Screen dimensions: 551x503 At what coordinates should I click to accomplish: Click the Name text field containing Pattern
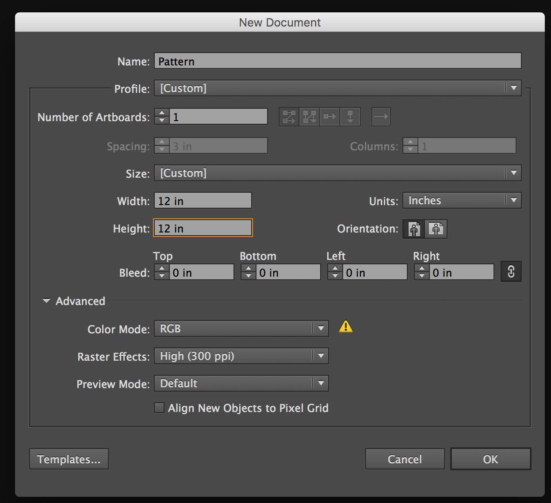click(337, 61)
